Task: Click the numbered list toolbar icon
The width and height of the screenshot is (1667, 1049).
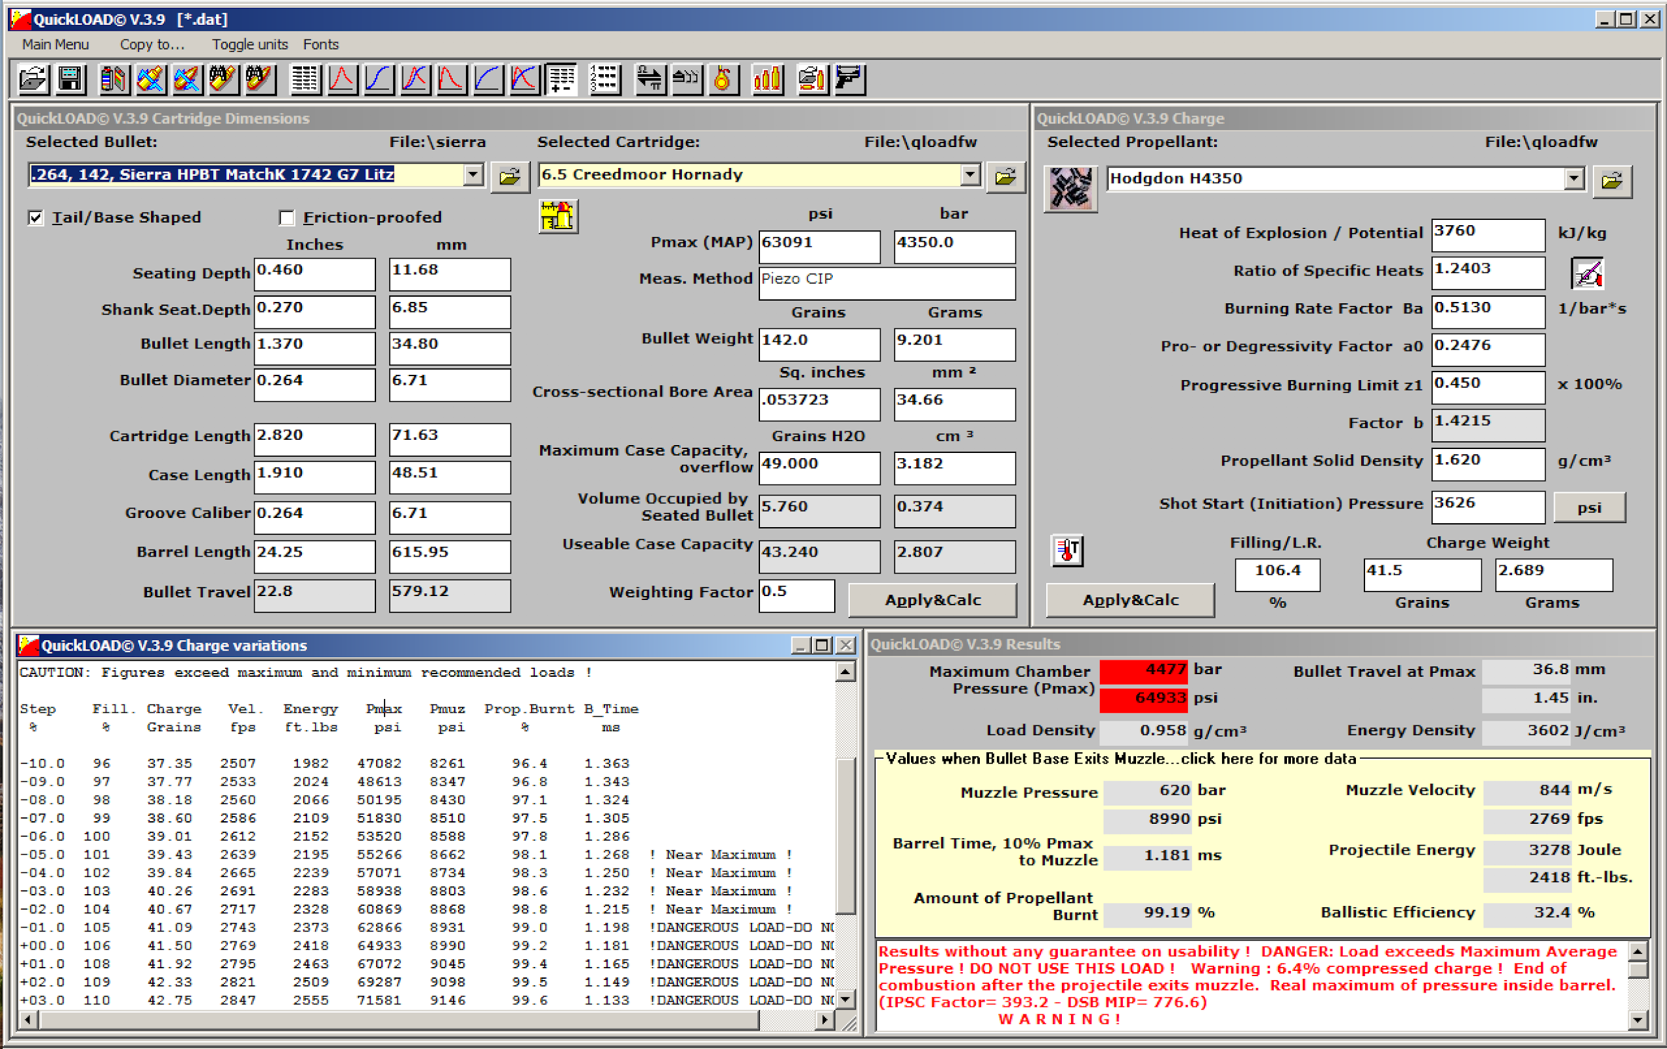Action: click(604, 79)
